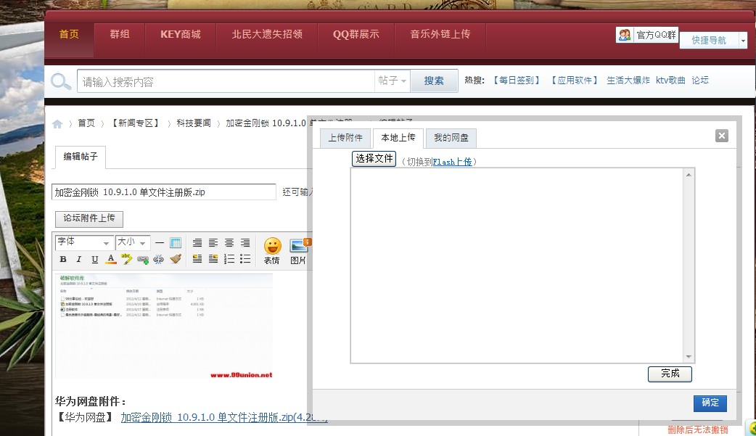Choose a font color with the A icon
The height and width of the screenshot is (436, 756).
point(110,258)
